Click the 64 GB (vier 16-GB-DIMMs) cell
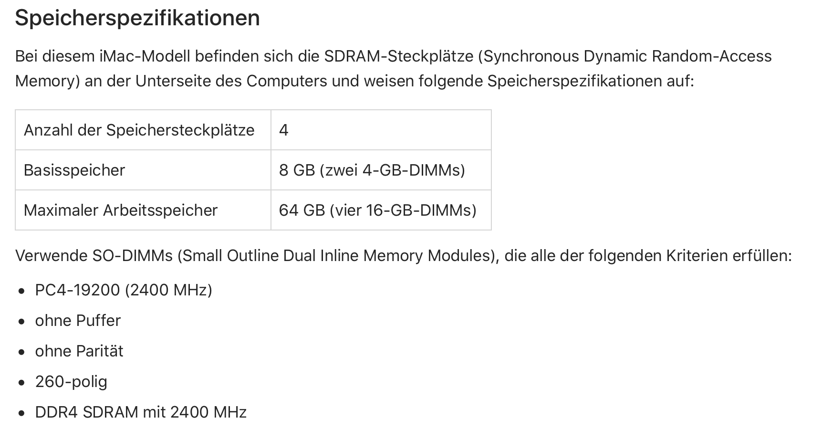Image resolution: width=832 pixels, height=440 pixels. pyautogui.click(x=378, y=210)
